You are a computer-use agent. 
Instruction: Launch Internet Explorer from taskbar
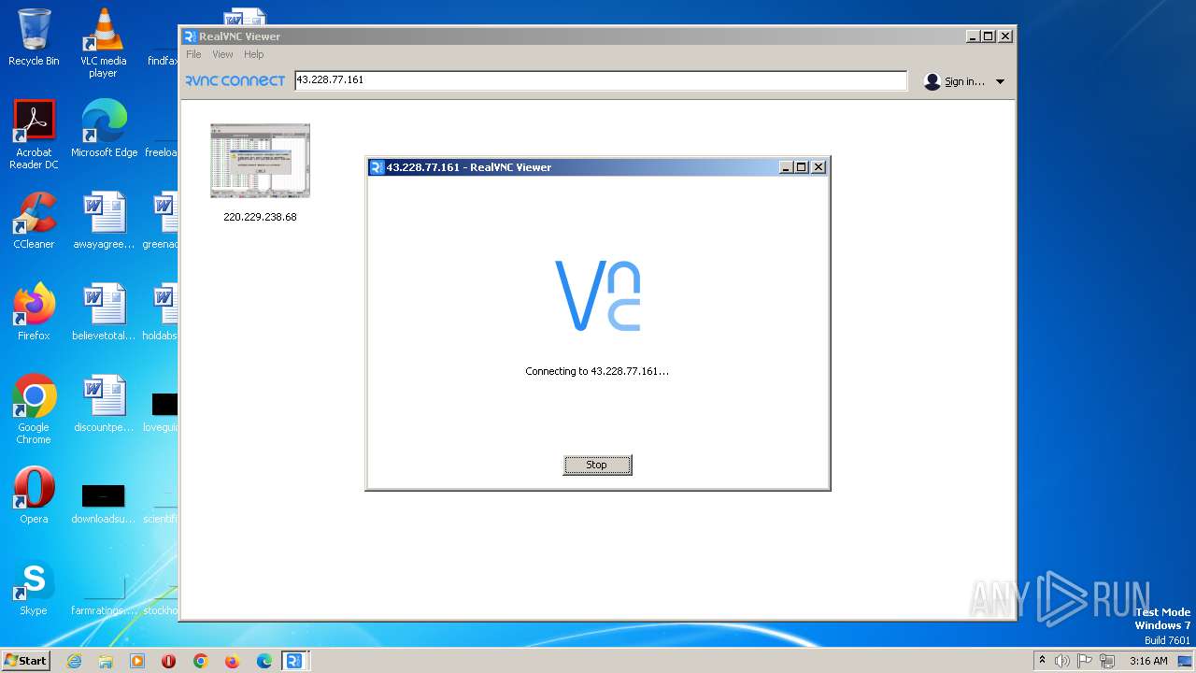coord(74,661)
